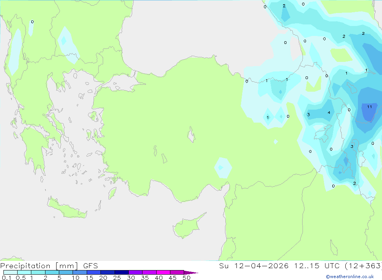Click the '12..15 UTC' time text

[317, 266]
